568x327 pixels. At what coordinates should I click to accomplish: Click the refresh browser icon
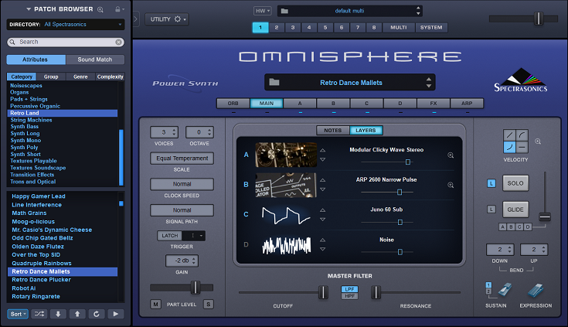click(97, 314)
